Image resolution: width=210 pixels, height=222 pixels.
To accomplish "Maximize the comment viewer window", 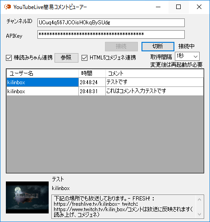I will click(178, 7).
